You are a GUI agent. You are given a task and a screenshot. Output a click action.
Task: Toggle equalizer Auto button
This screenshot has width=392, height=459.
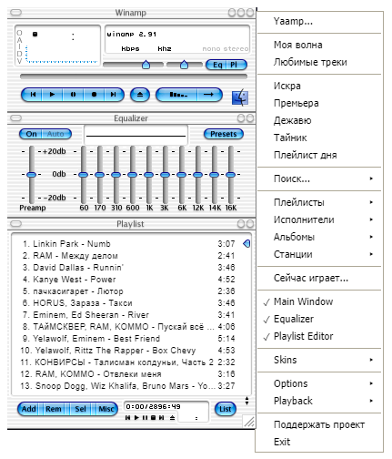click(56, 134)
